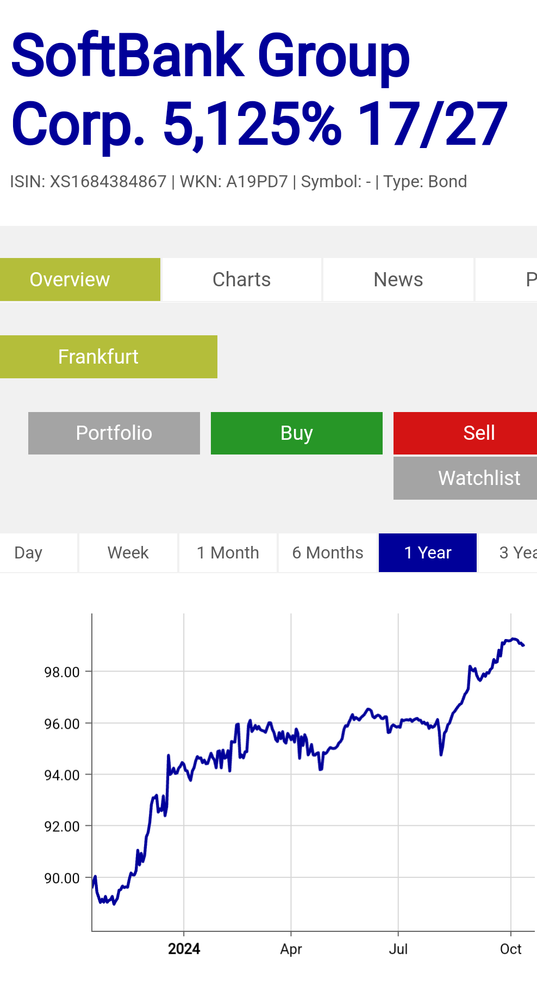Viewport: 537px width, 995px height.
Task: Click the Jul label on the chart axis
Action: coord(398,949)
